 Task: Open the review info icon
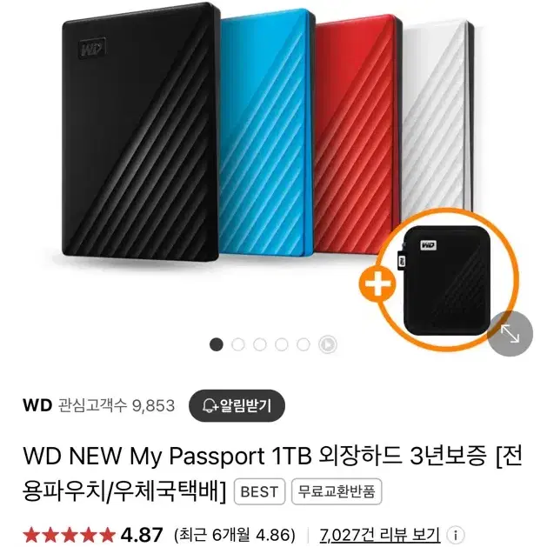tap(456, 534)
